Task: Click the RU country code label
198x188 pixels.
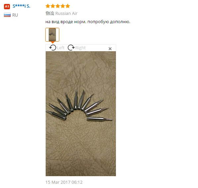Action: (15, 15)
